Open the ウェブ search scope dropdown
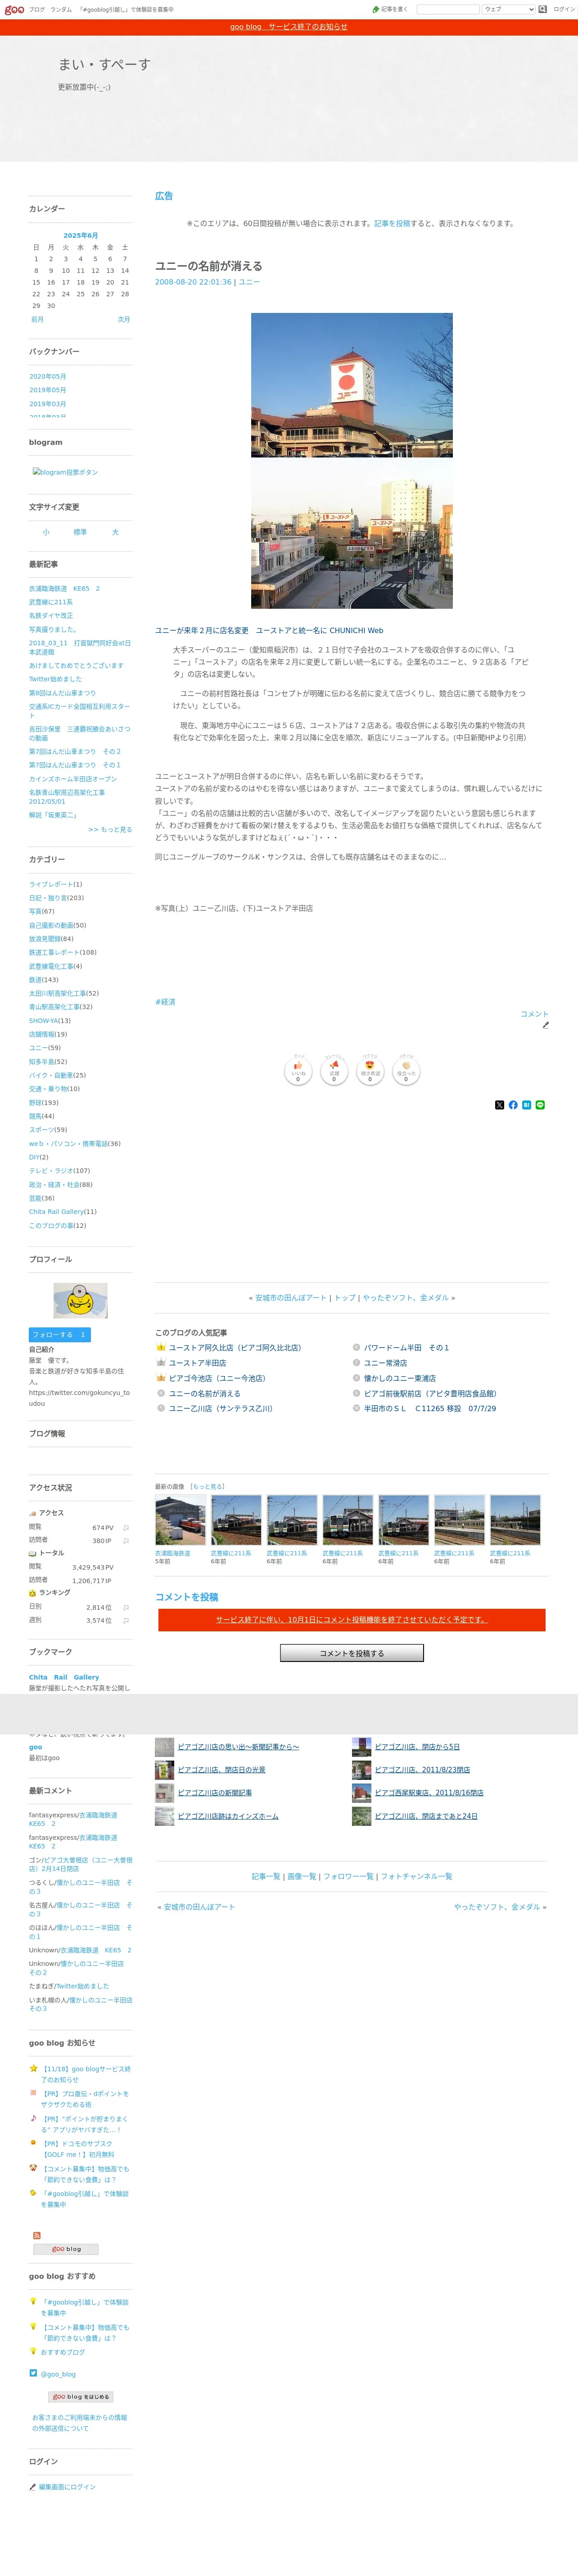The width and height of the screenshot is (578, 2576). pos(509,9)
